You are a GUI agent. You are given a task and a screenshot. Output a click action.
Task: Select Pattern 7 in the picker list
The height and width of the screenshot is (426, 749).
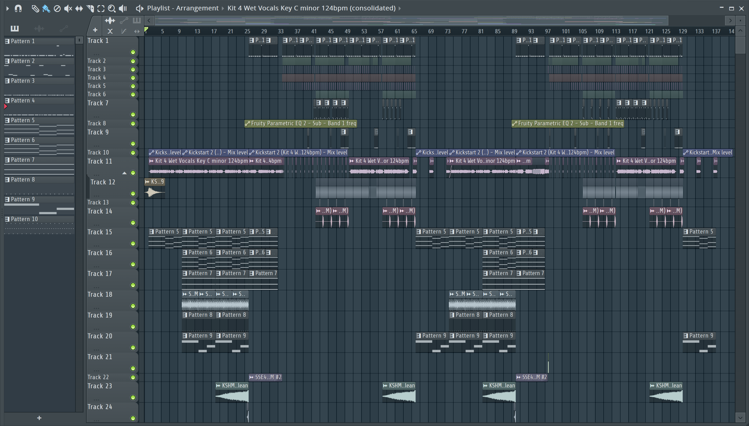coord(39,160)
